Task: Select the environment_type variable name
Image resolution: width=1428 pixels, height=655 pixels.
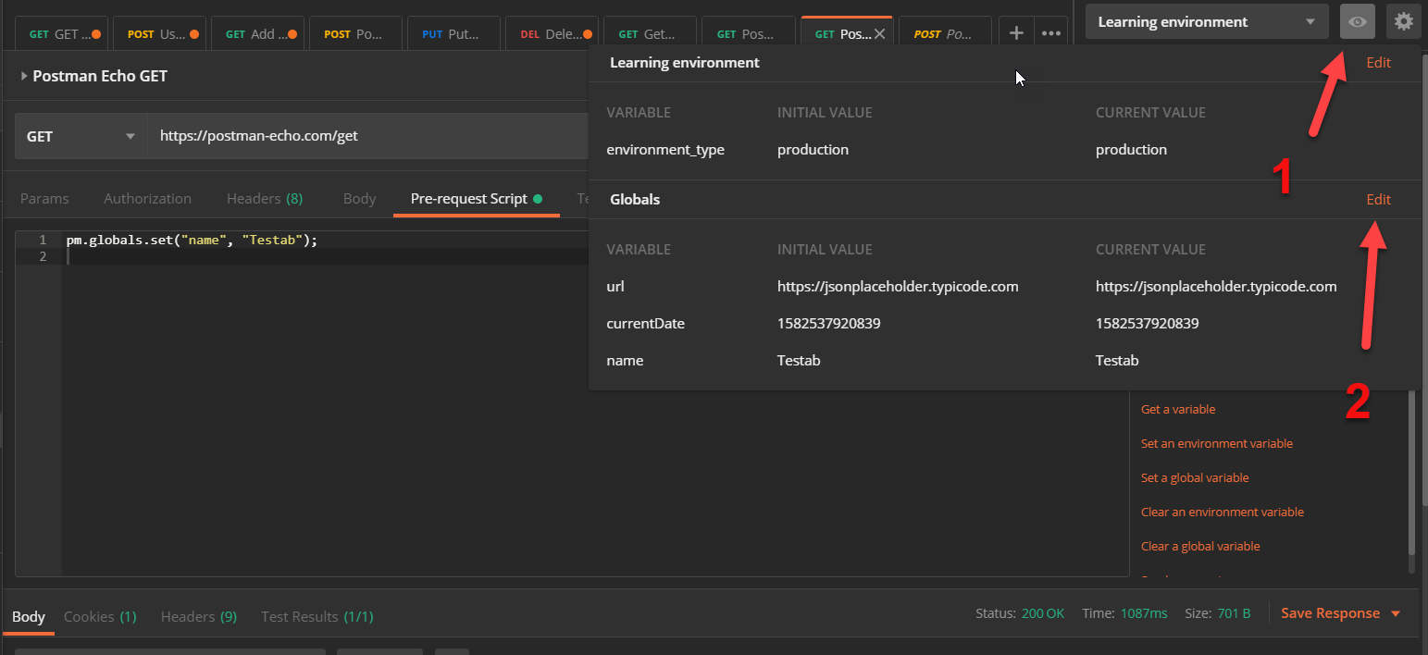Action: click(x=665, y=149)
